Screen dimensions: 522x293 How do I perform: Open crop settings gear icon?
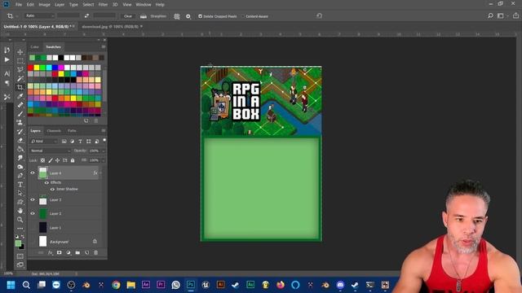(188, 16)
